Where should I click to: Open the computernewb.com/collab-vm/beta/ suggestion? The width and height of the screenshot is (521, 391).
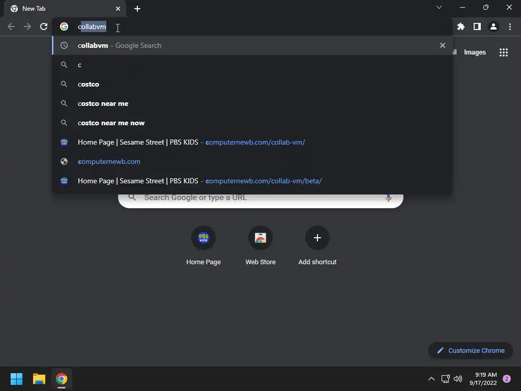[252, 181]
